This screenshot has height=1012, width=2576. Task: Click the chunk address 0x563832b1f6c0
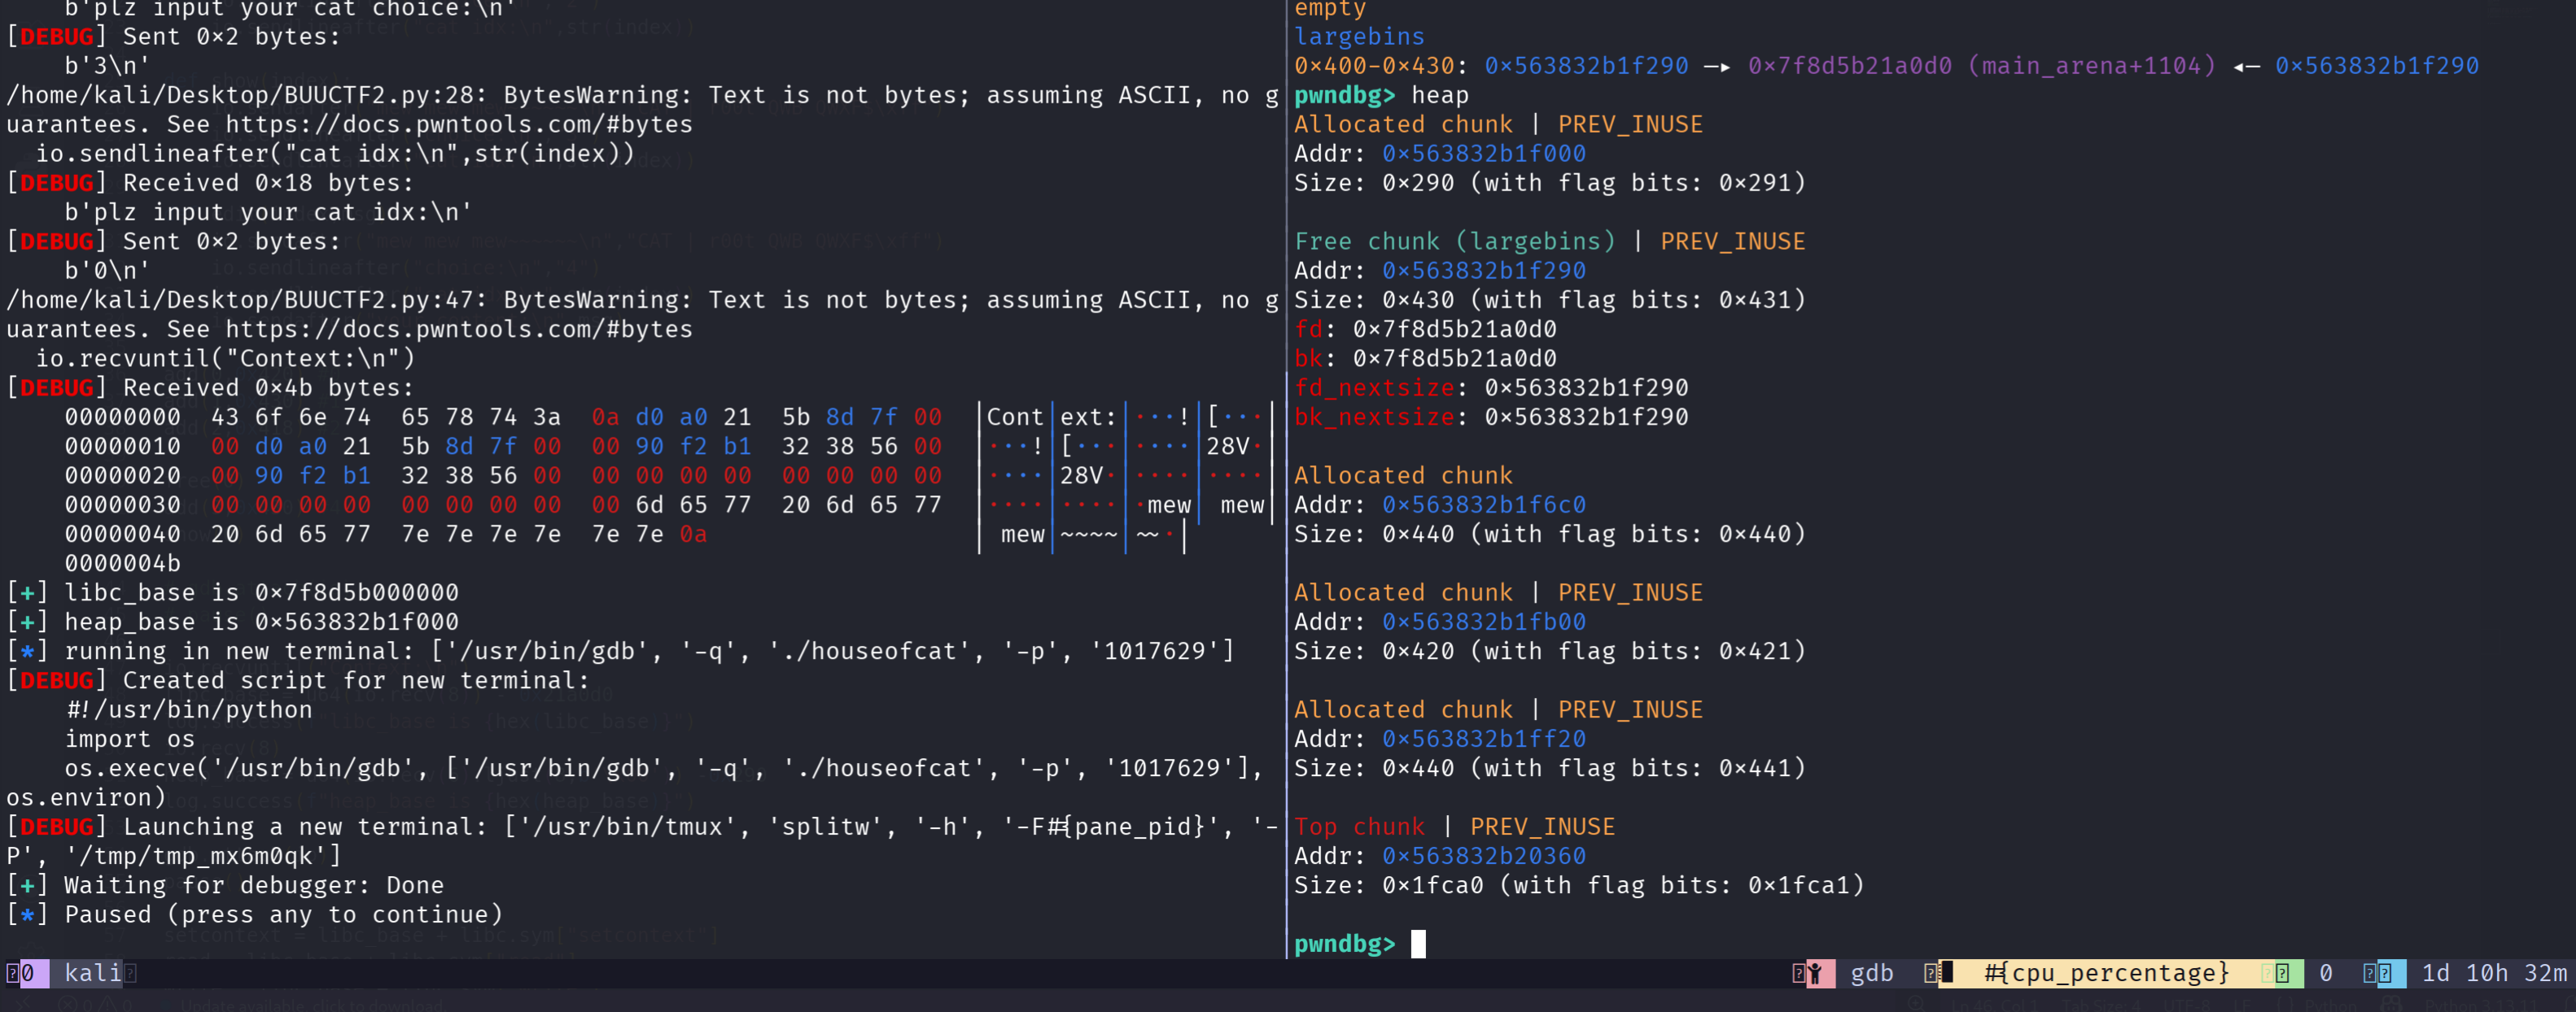pyautogui.click(x=1484, y=505)
